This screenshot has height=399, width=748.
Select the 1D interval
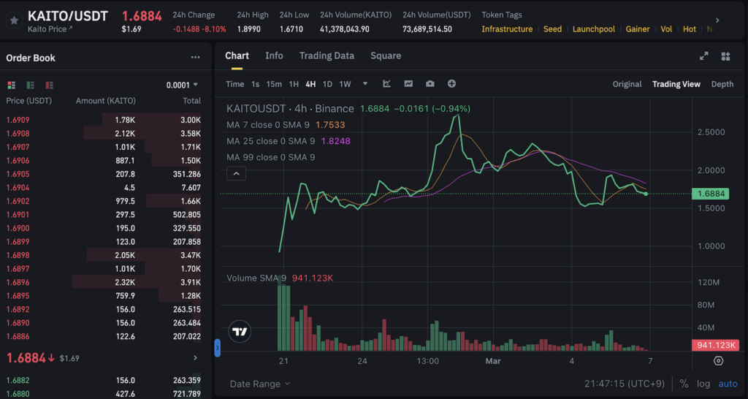(327, 84)
